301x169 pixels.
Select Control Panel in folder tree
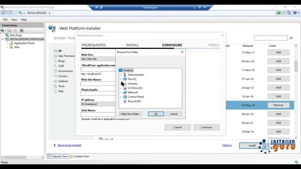pos(136,97)
